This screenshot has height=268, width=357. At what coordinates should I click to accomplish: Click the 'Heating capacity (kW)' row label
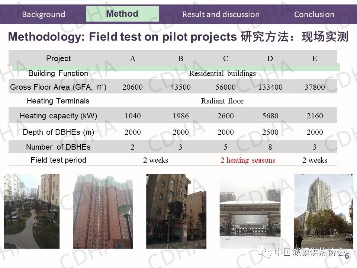click(58, 116)
